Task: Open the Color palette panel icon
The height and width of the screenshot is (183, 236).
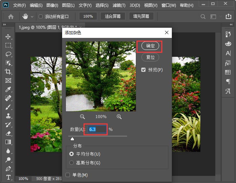Action: [x=228, y=44]
